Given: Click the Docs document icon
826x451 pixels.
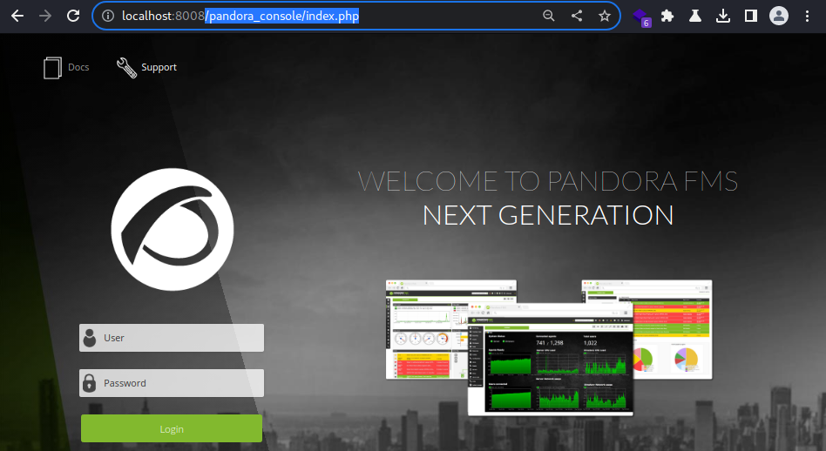Looking at the screenshot, I should pos(52,68).
